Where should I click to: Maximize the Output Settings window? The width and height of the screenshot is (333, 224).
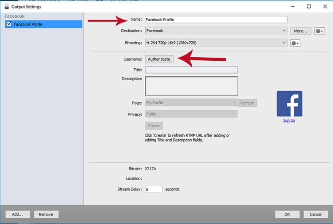[309, 6]
